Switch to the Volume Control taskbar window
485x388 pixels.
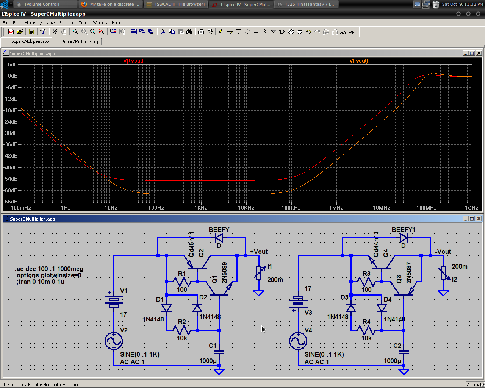[x=45, y=5]
